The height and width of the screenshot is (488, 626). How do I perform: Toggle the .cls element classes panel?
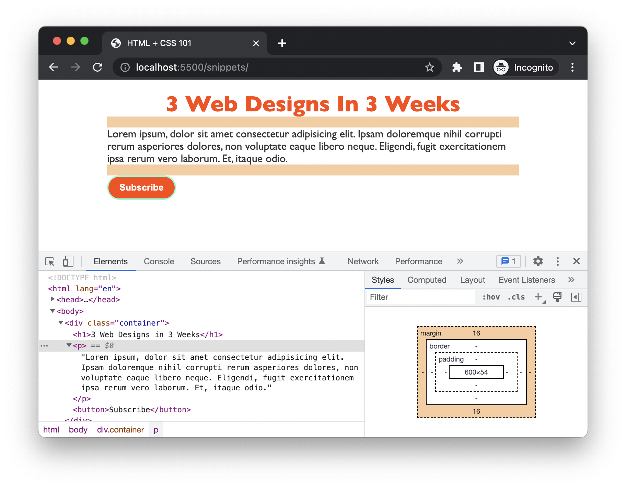(x=516, y=297)
